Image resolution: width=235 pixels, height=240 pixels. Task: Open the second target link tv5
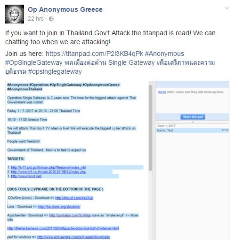click(49, 172)
